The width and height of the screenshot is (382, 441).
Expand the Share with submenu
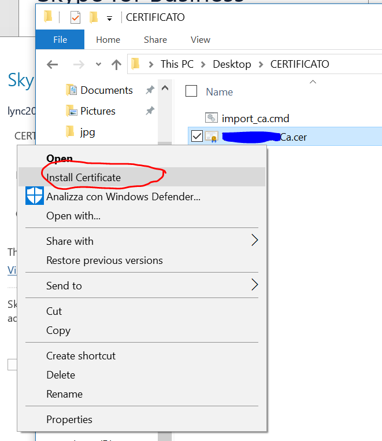point(254,241)
